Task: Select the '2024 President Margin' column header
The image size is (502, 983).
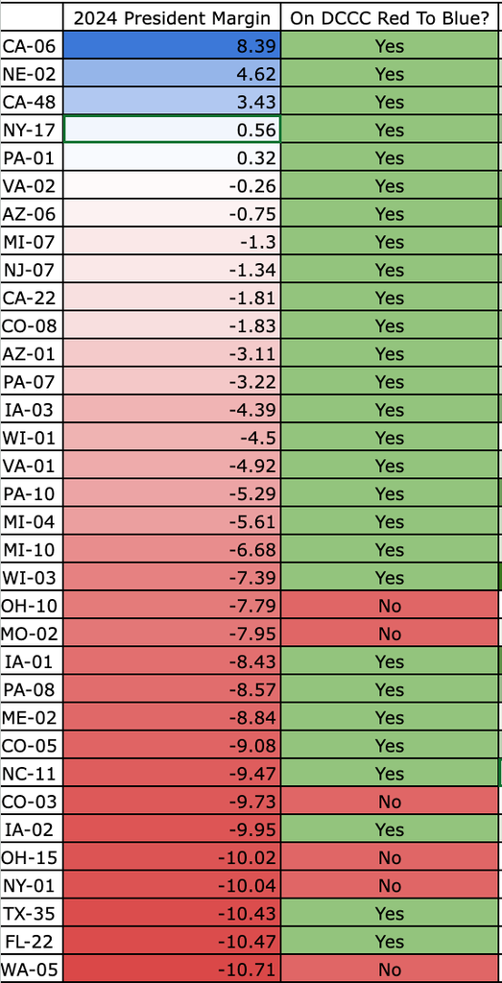Action: (x=172, y=17)
